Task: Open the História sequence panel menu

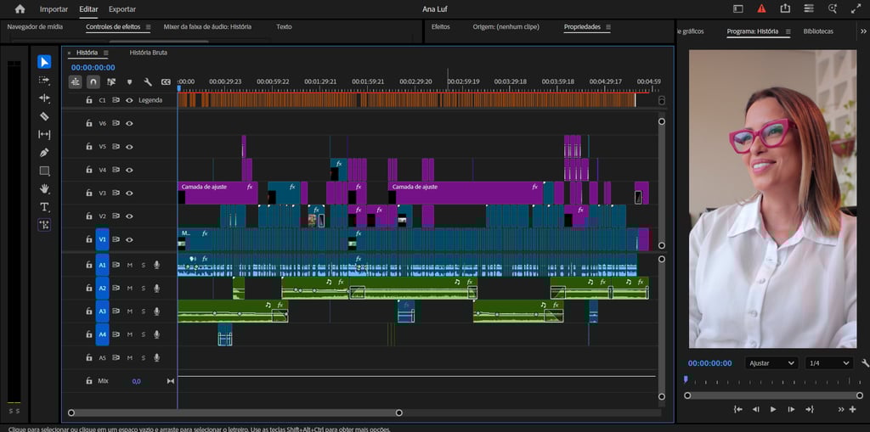Action: tap(106, 53)
